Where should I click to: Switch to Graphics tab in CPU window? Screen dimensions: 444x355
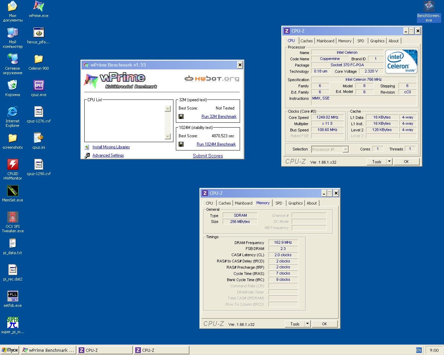[377, 41]
